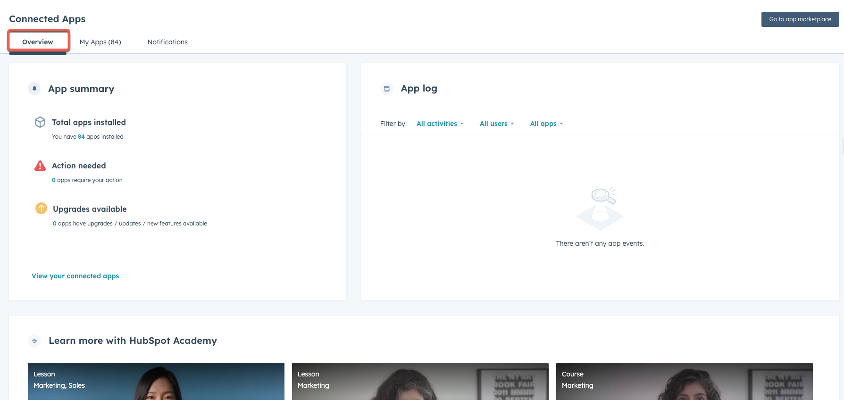Expand the All activities filter dropdown

tap(440, 124)
